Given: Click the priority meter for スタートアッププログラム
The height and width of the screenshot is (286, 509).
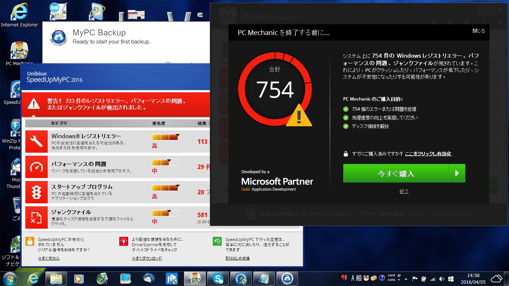Looking at the screenshot, I should click(165, 187).
